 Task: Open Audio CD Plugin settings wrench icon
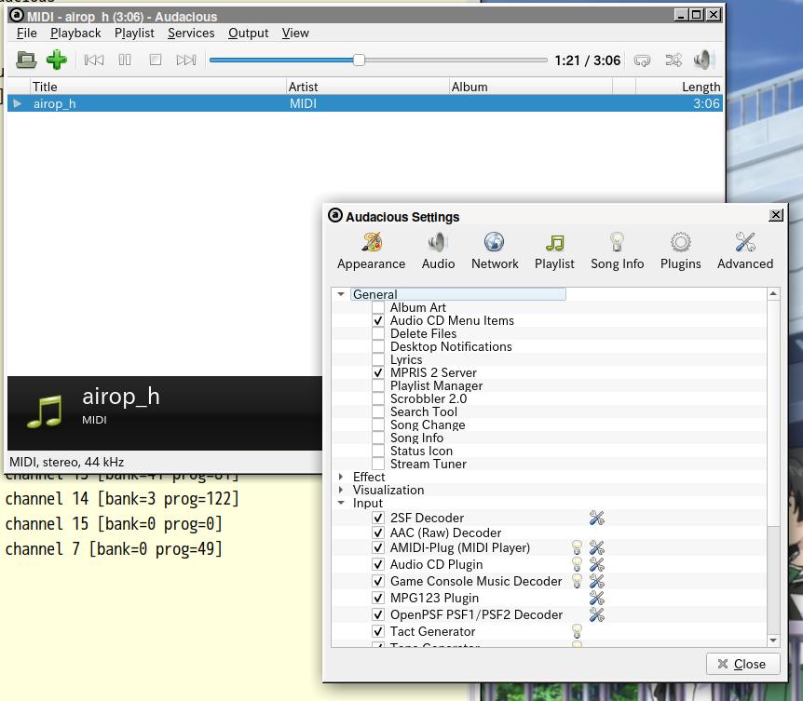tap(596, 564)
